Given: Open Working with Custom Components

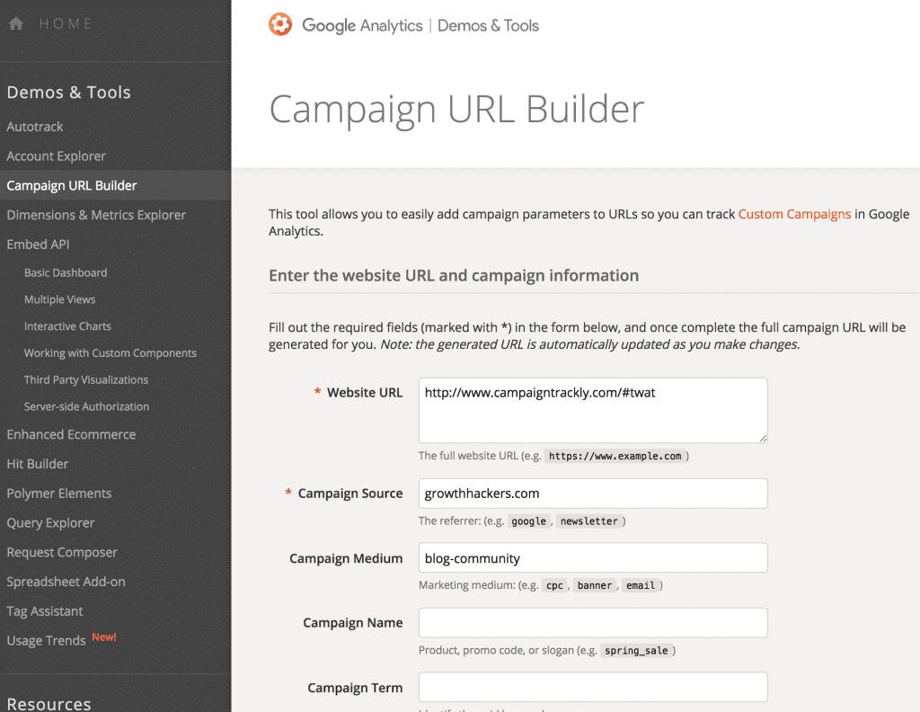Looking at the screenshot, I should coord(111,352).
